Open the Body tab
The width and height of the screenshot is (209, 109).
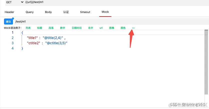click(48, 12)
